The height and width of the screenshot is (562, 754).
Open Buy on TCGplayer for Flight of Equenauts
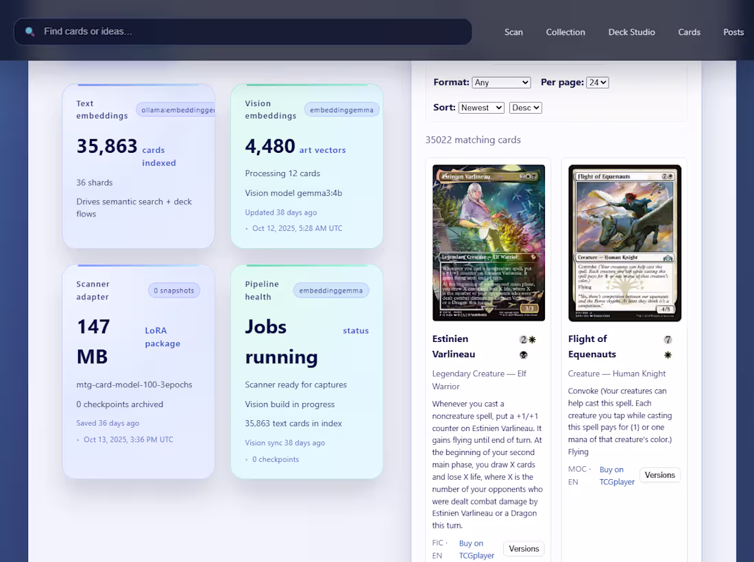616,475
